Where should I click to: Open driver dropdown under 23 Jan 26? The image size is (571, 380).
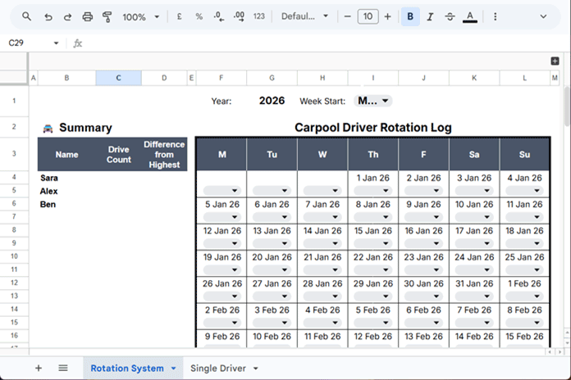point(423,269)
